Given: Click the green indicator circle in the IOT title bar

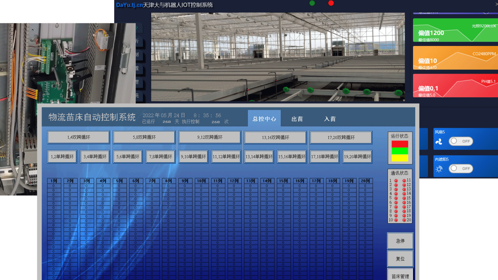Looking at the screenshot, I should 312,3.
